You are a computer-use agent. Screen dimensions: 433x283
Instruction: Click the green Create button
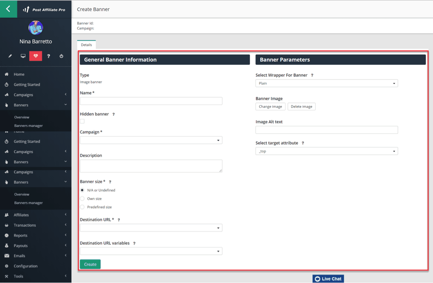click(90, 264)
